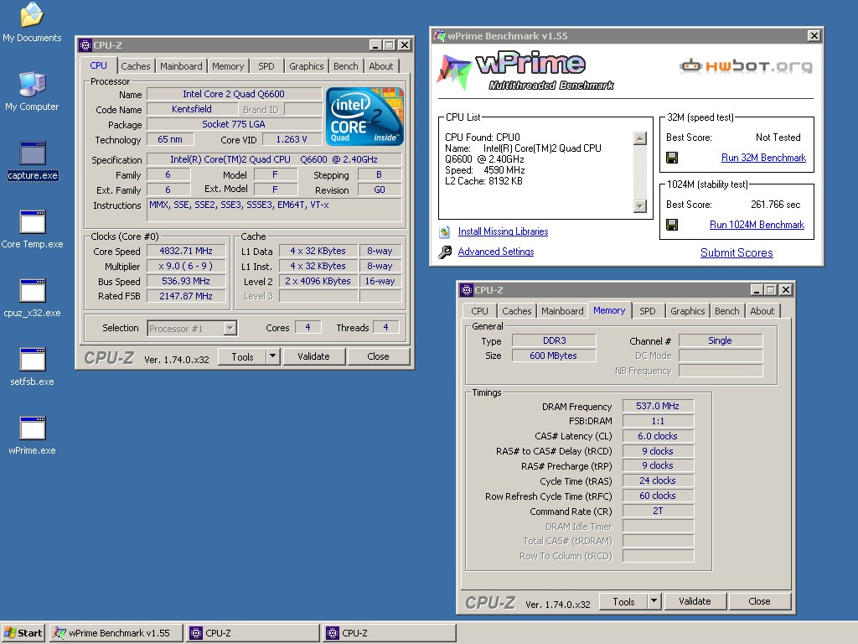The image size is (858, 644).
Task: Open the SPD tab in the Memory window
Action: 648,311
